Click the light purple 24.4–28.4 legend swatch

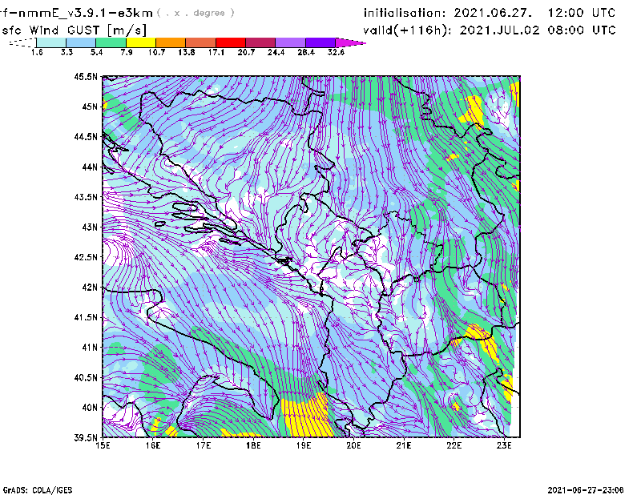pyautogui.click(x=291, y=42)
